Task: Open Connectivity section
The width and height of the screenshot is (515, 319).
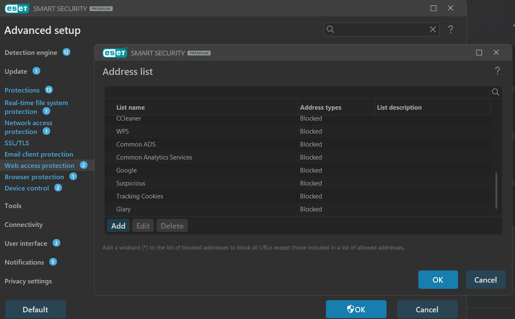Action: pos(24,225)
